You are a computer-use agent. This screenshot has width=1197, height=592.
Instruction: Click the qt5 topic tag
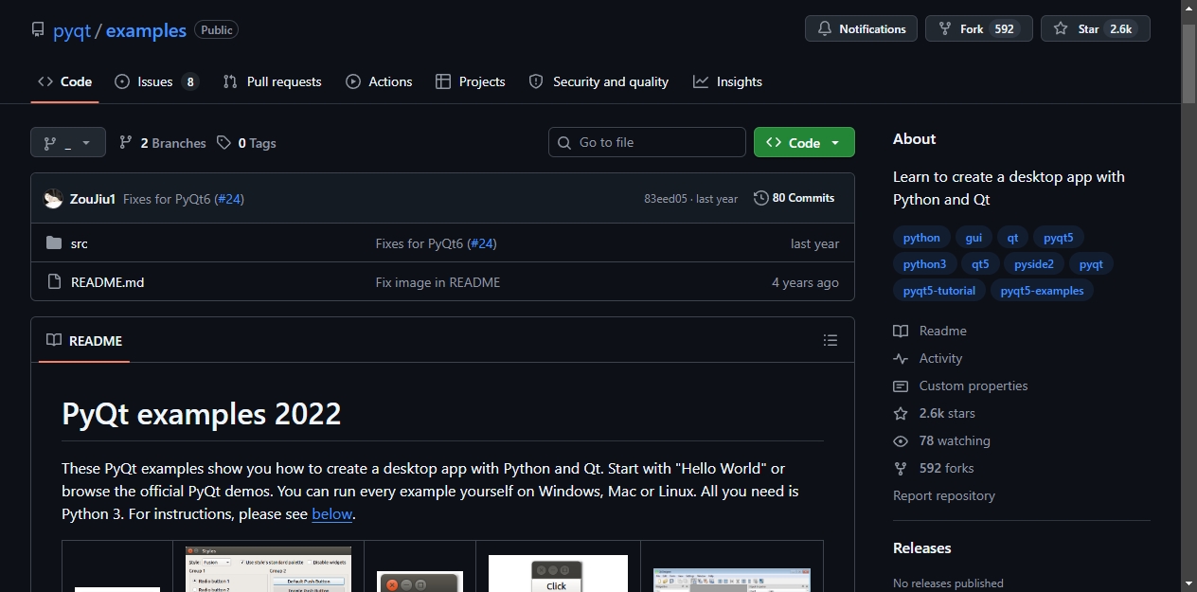(980, 264)
